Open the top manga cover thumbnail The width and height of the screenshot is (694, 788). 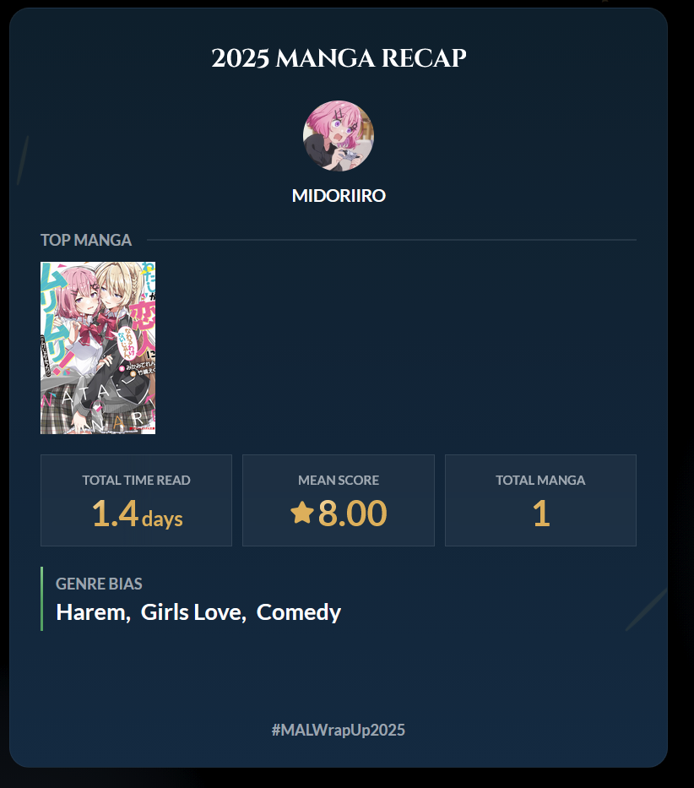coord(98,348)
